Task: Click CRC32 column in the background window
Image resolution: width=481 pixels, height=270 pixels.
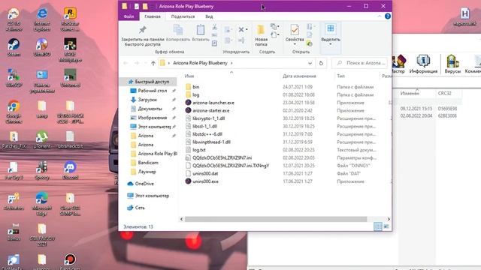Action: (444, 93)
